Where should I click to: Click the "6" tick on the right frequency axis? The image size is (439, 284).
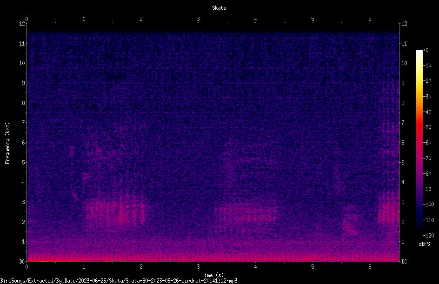(403, 142)
